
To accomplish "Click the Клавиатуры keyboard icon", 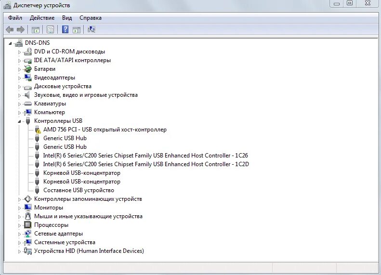I will coord(28,104).
